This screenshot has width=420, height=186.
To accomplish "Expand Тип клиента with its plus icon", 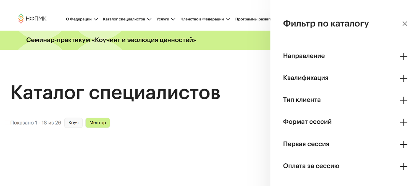I will [x=404, y=100].
